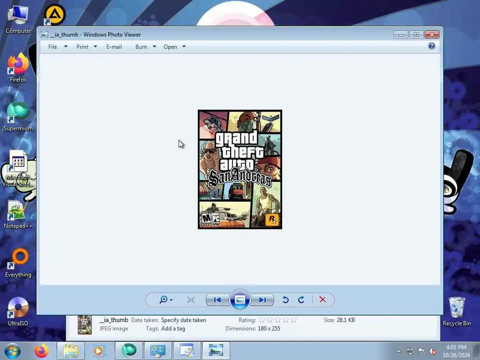Image resolution: width=480 pixels, height=360 pixels.
Task: Set rating to five stars
Action: pyautogui.click(x=293, y=320)
